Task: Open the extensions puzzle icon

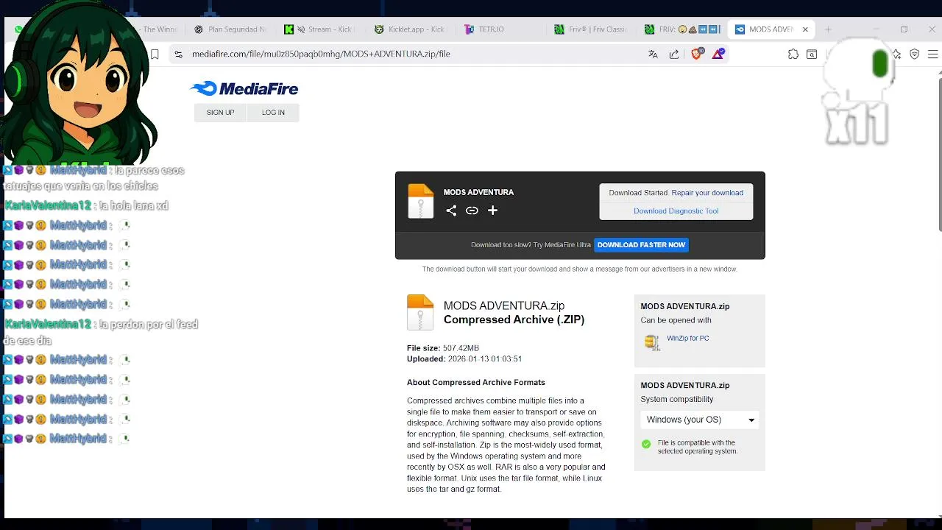Action: (793, 54)
